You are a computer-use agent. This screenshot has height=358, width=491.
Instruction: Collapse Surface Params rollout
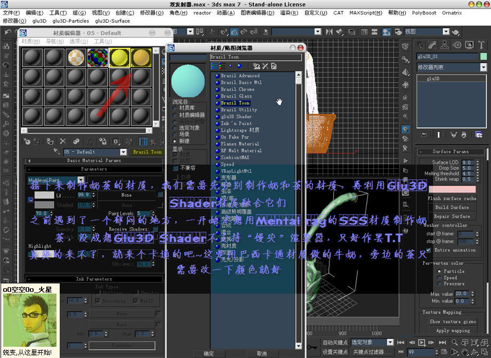pyautogui.click(x=450, y=151)
